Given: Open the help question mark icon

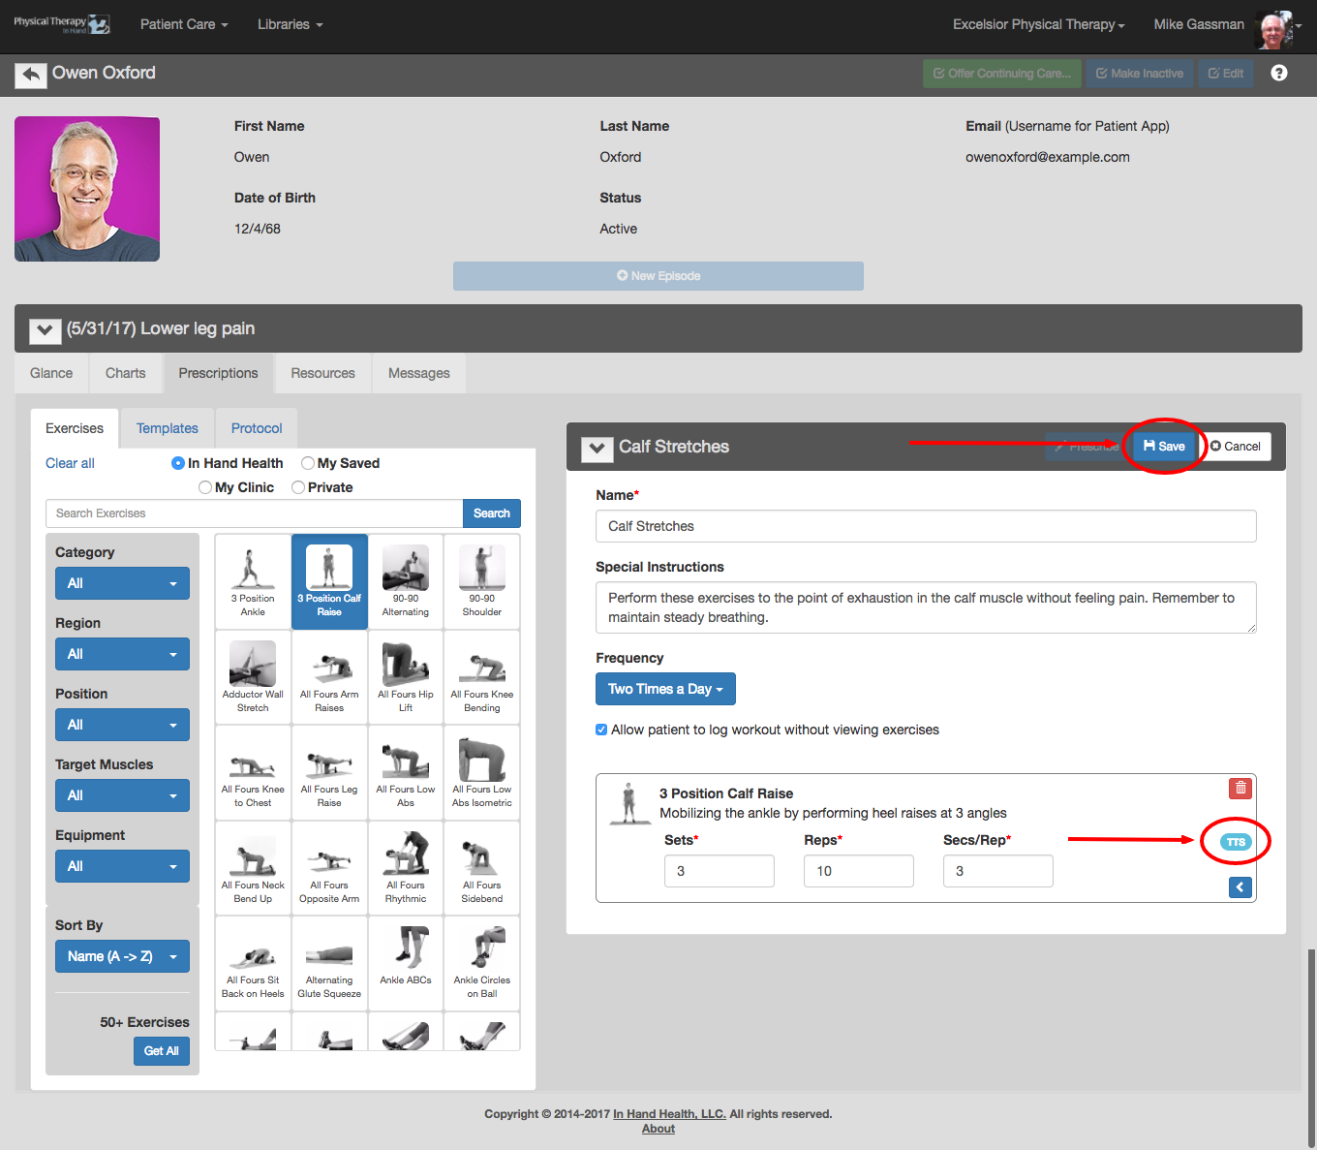Looking at the screenshot, I should 1279,73.
